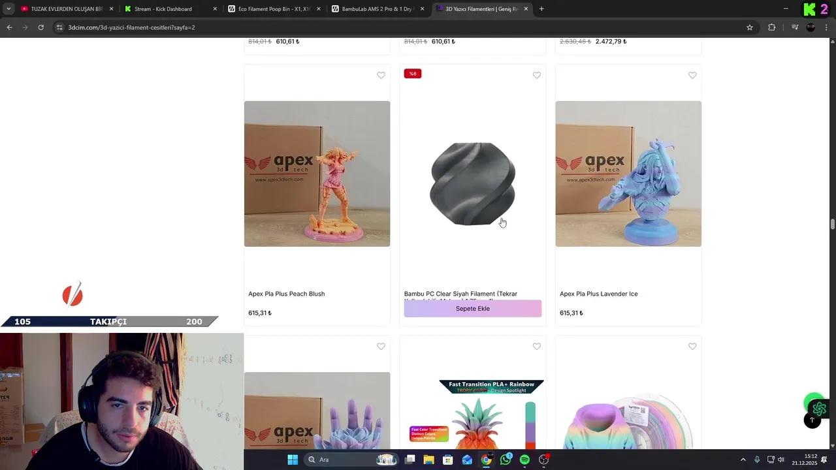
Task: Close the TUZAK EVLERDEN YouTube tab
Action: [x=112, y=9]
